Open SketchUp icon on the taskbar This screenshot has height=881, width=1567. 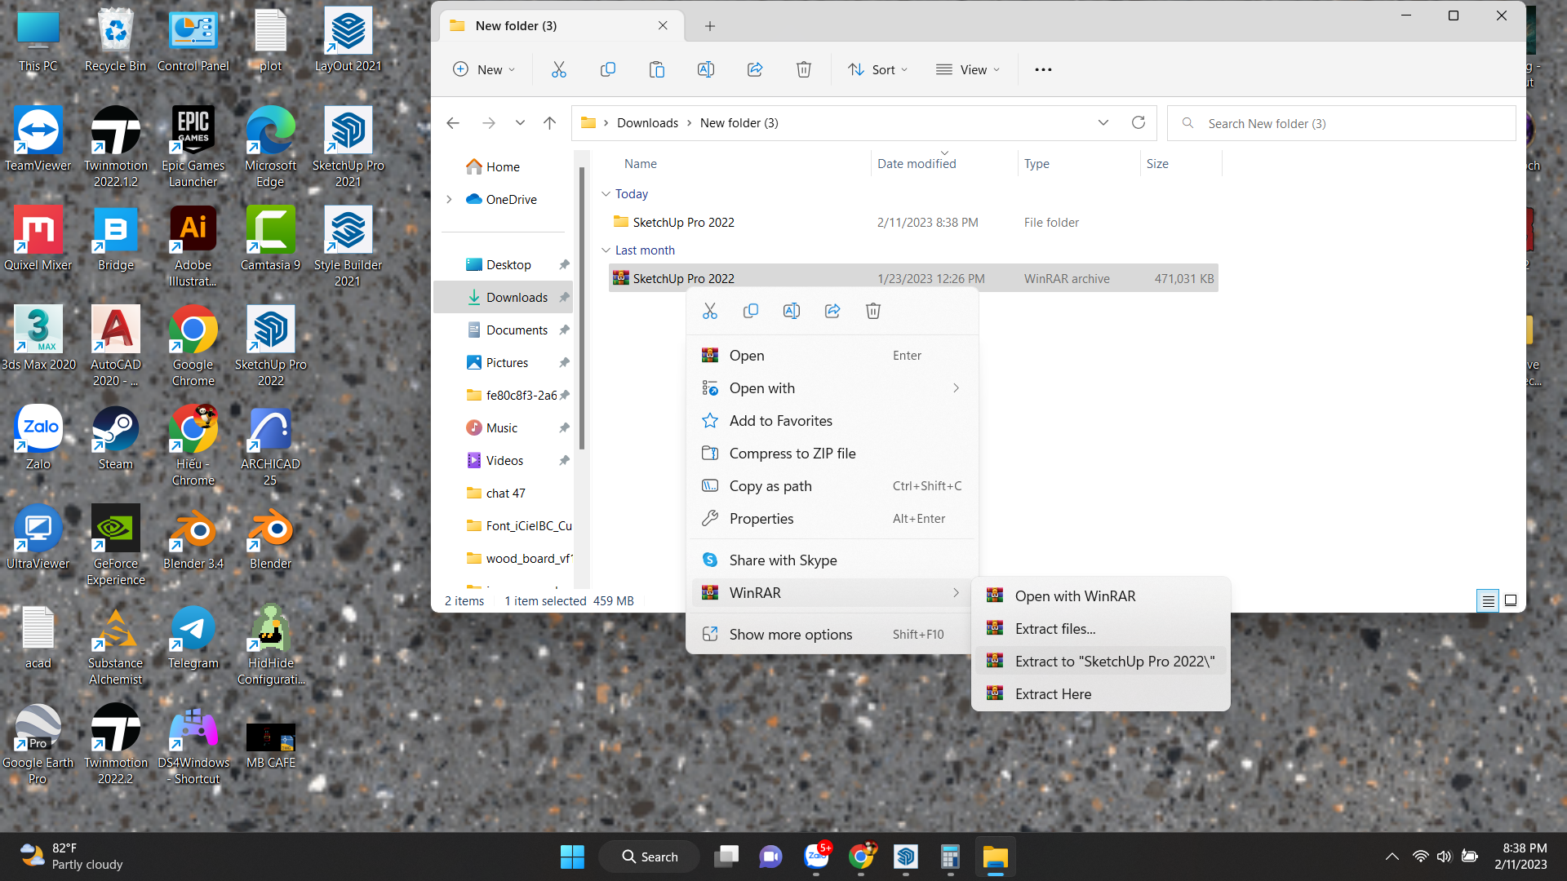pos(905,857)
